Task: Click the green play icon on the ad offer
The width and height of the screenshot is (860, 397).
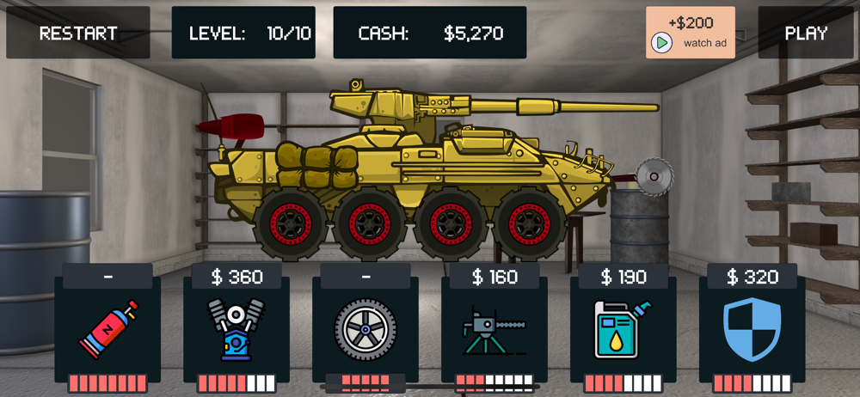Action: coord(661,42)
